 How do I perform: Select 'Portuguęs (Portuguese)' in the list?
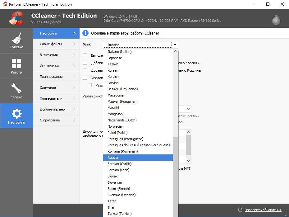point(138,139)
